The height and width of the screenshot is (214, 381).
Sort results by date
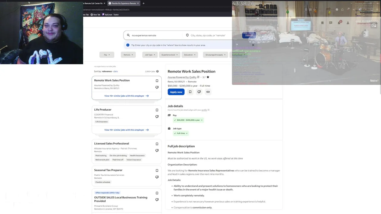(115, 71)
